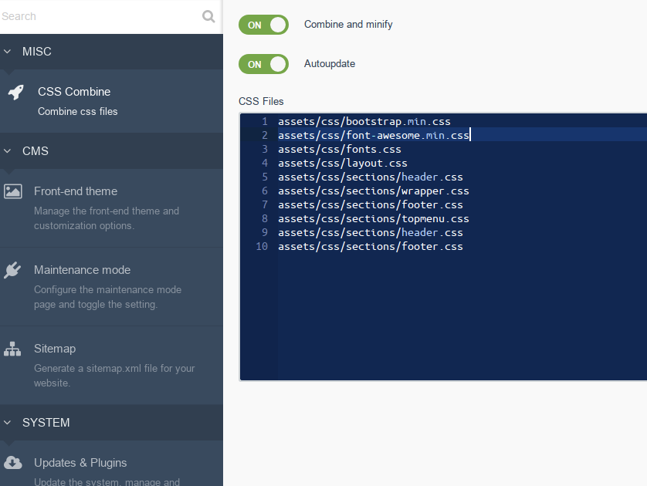Viewport: 647px width, 486px height.
Task: Turn off the Autoupdate switch
Action: point(263,64)
